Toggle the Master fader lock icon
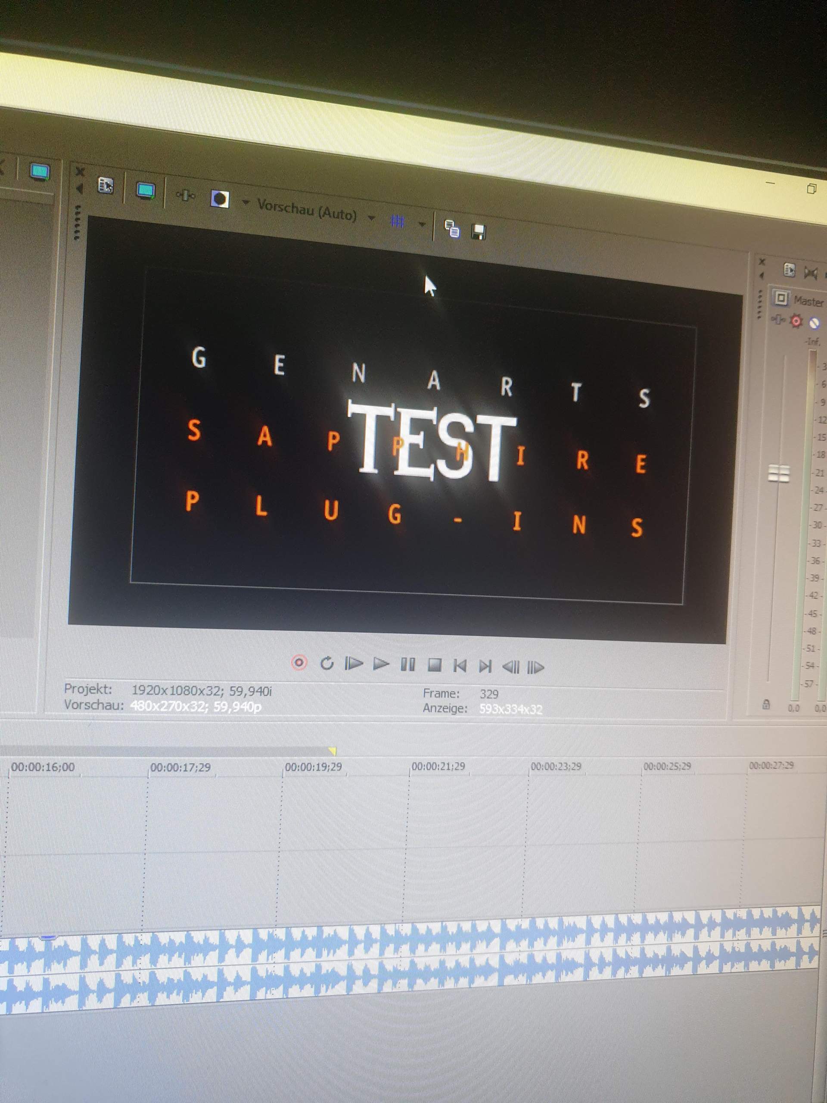 click(x=766, y=704)
